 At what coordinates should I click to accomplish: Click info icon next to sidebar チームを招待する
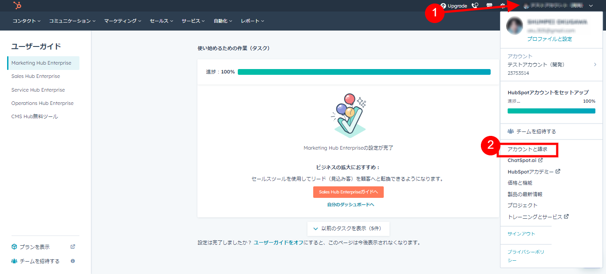tap(73, 261)
